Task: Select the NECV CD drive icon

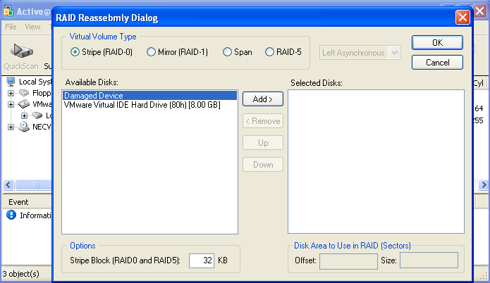Action: 24,127
